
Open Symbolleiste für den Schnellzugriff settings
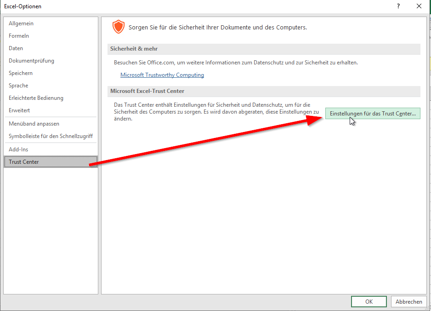tap(51, 136)
